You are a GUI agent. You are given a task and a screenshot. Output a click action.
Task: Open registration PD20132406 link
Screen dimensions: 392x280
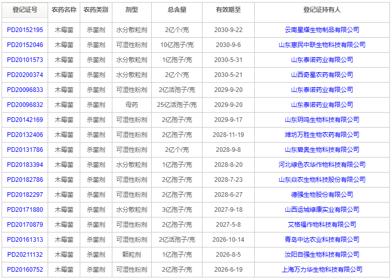tap(25, 135)
